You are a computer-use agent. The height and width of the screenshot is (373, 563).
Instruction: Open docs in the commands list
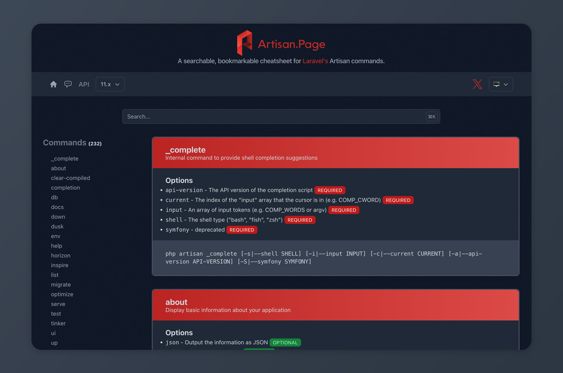[x=57, y=207]
